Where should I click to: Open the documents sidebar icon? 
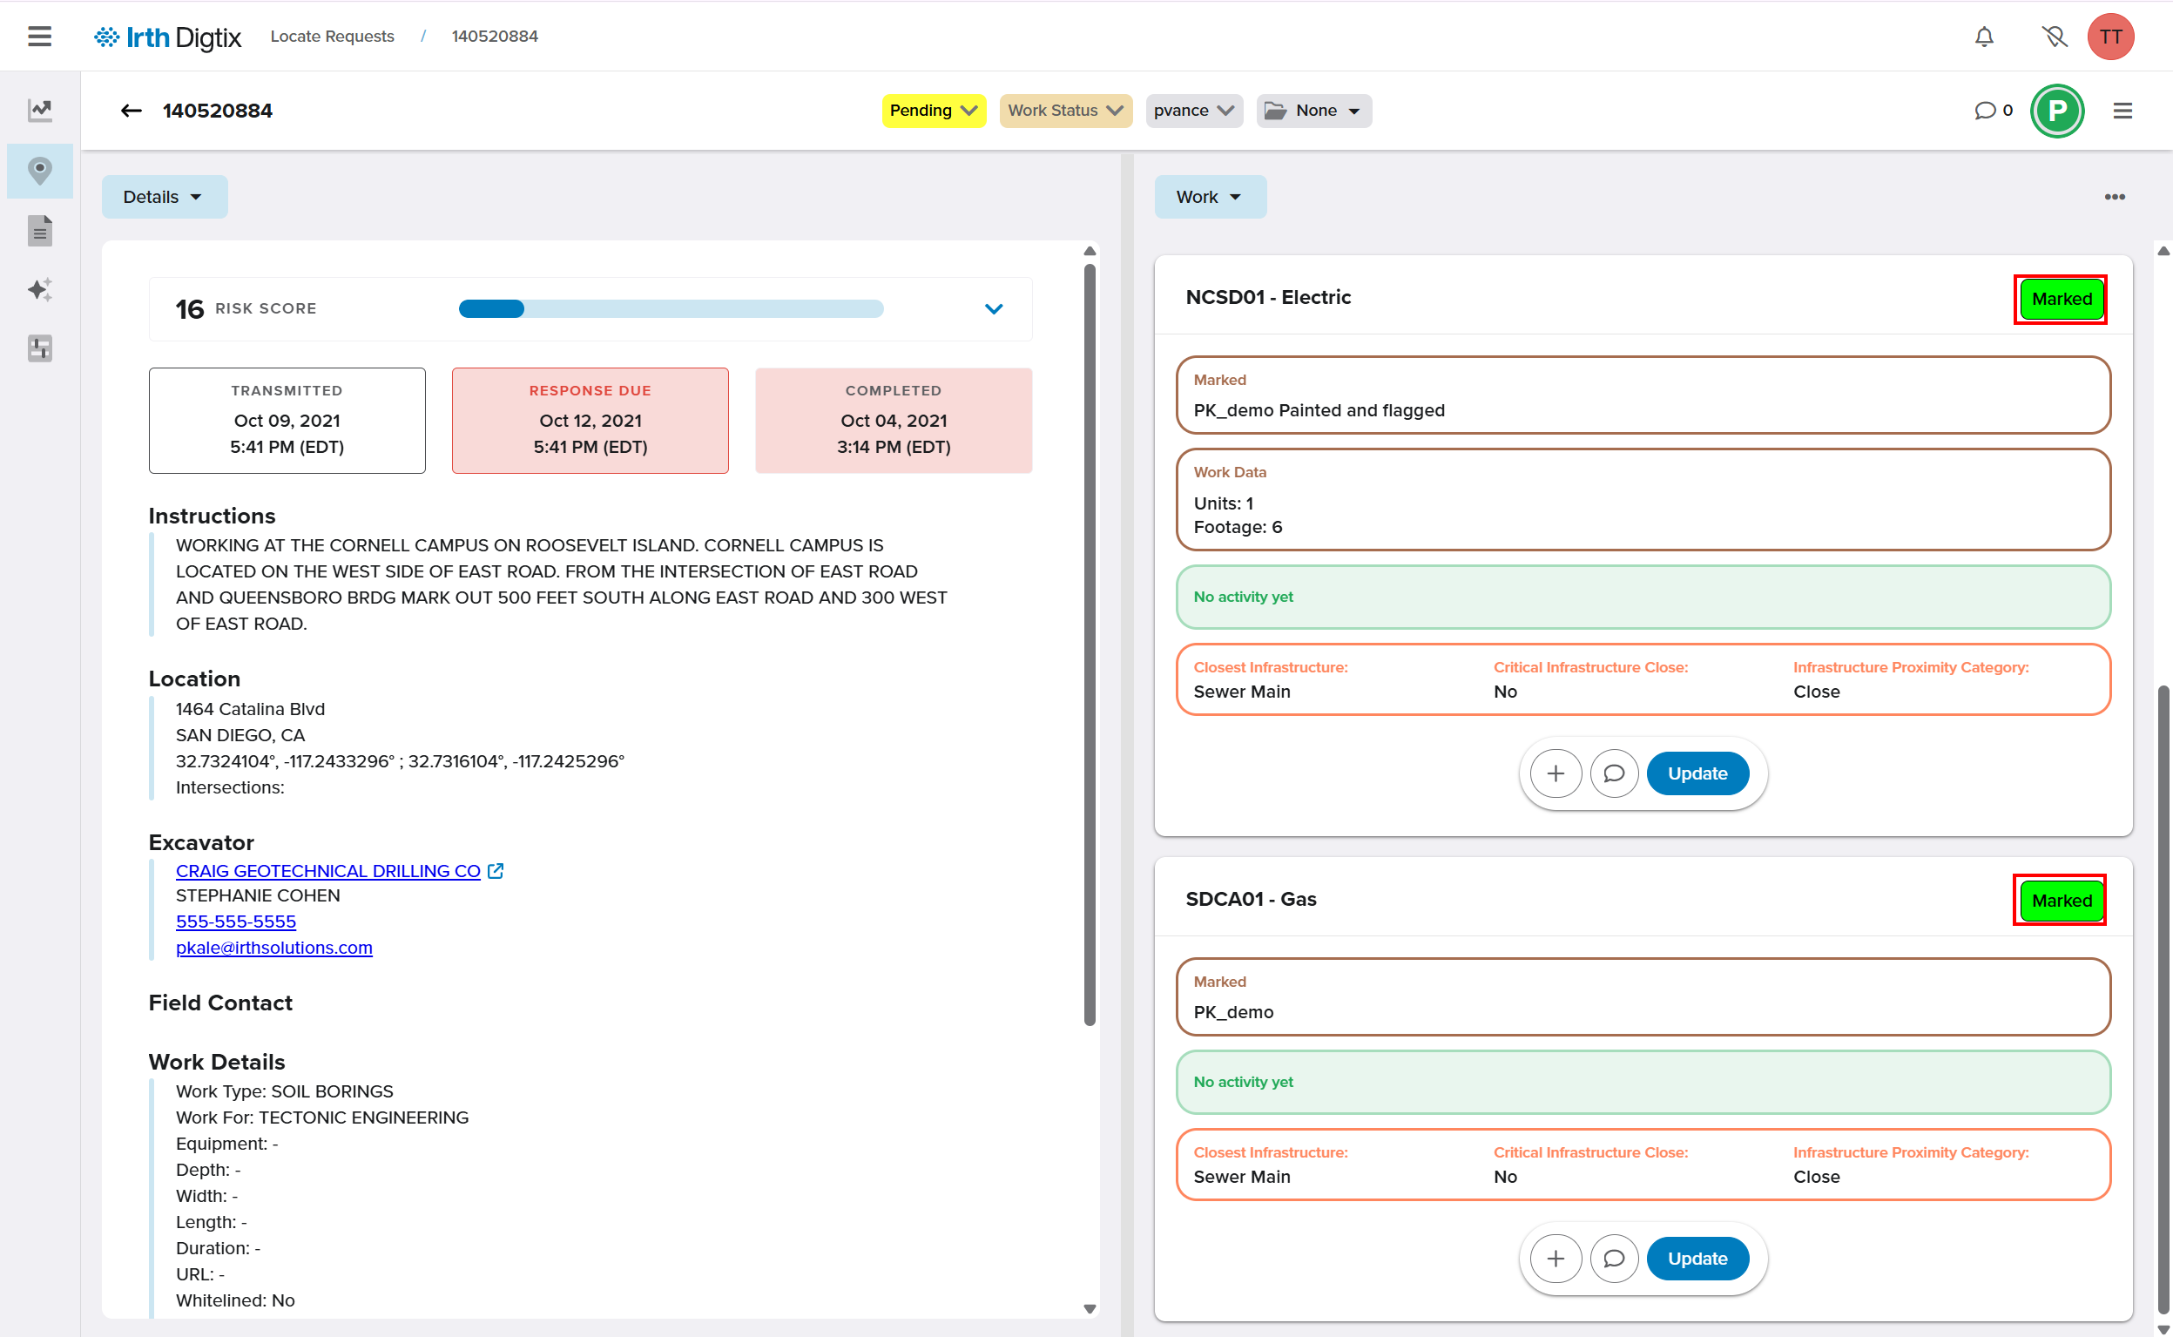coord(40,231)
